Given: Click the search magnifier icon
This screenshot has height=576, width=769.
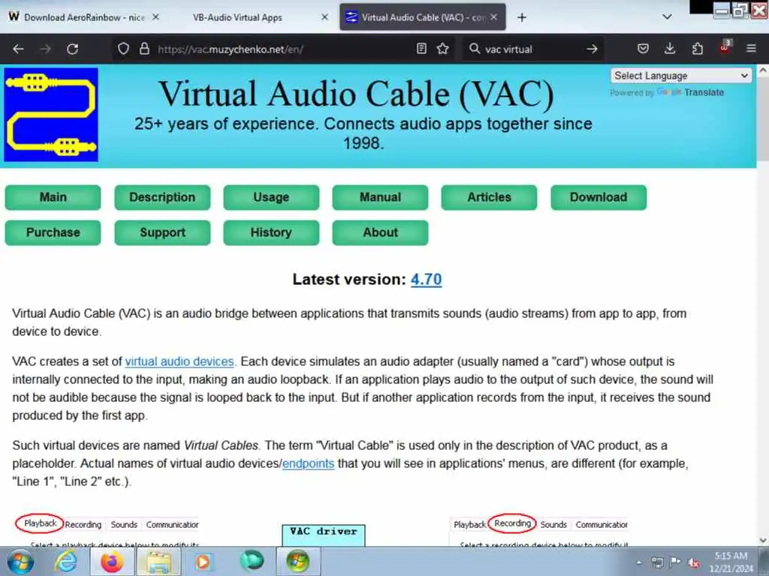Looking at the screenshot, I should pos(475,49).
